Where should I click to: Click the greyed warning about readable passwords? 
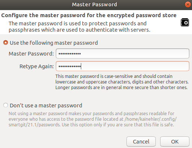pyautogui.click(x=92, y=119)
